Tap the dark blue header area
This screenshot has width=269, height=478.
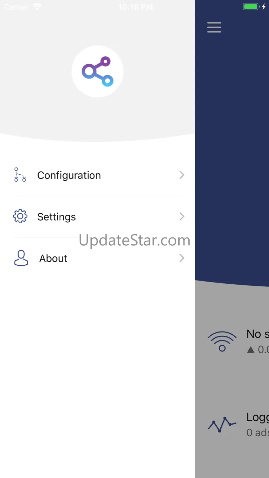tap(232, 155)
